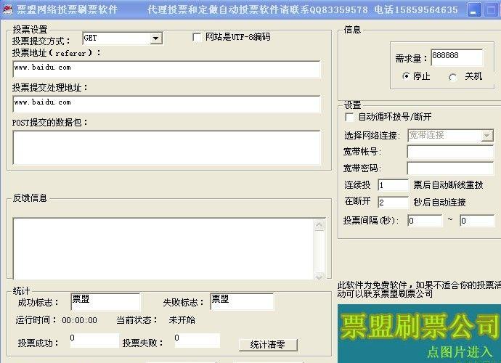
Task: Edit the 成功标志 text field
Action: tap(105, 301)
